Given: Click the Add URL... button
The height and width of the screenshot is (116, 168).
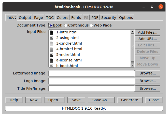Looking at the screenshot, I should pos(148,39).
